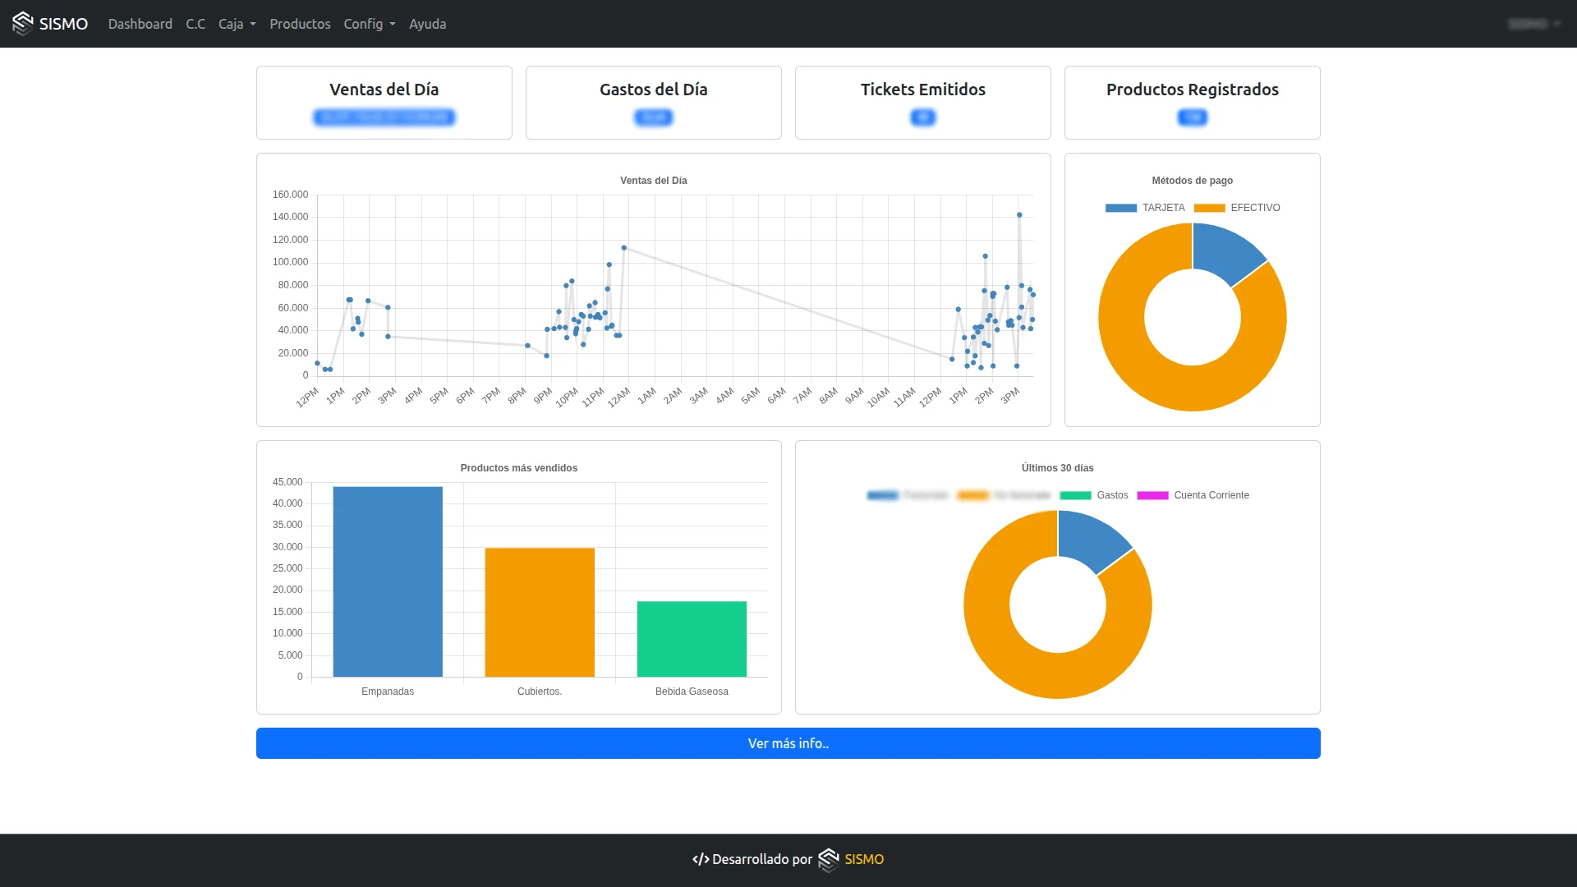Expand the Caja dropdown menu
The width and height of the screenshot is (1577, 887).
[237, 24]
